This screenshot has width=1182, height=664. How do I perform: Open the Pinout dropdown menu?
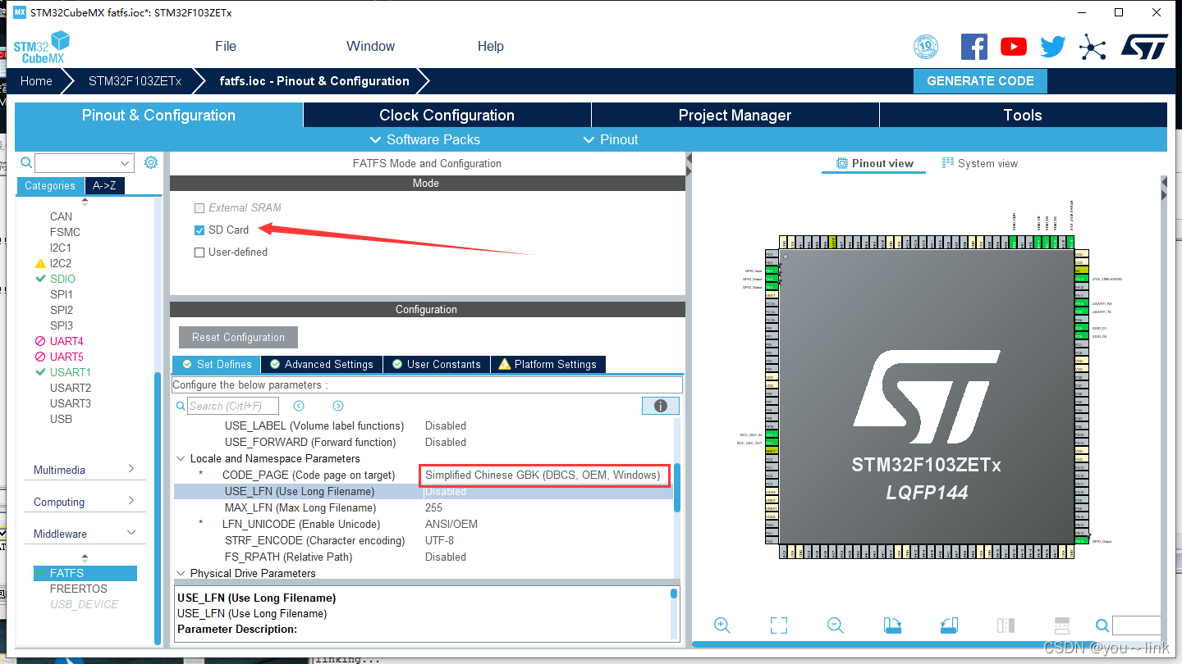(x=611, y=139)
